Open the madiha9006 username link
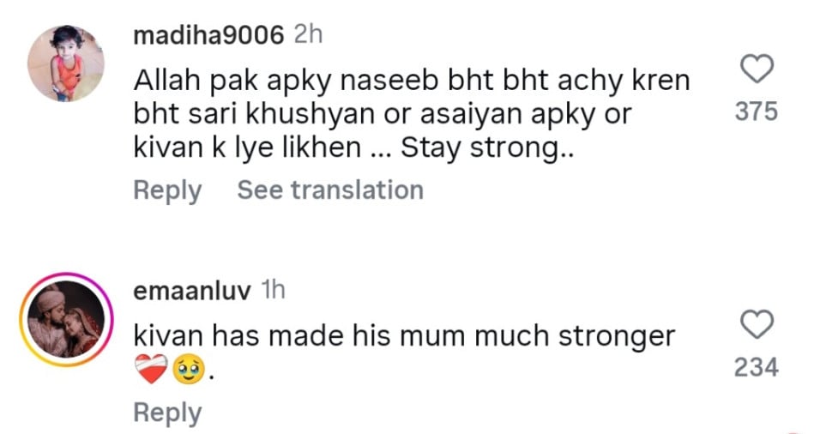Screen dimensions: 814x434 pos(208,35)
